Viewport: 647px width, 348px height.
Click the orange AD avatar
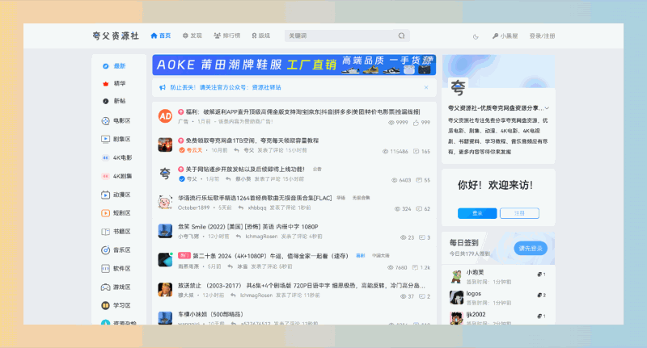166,116
